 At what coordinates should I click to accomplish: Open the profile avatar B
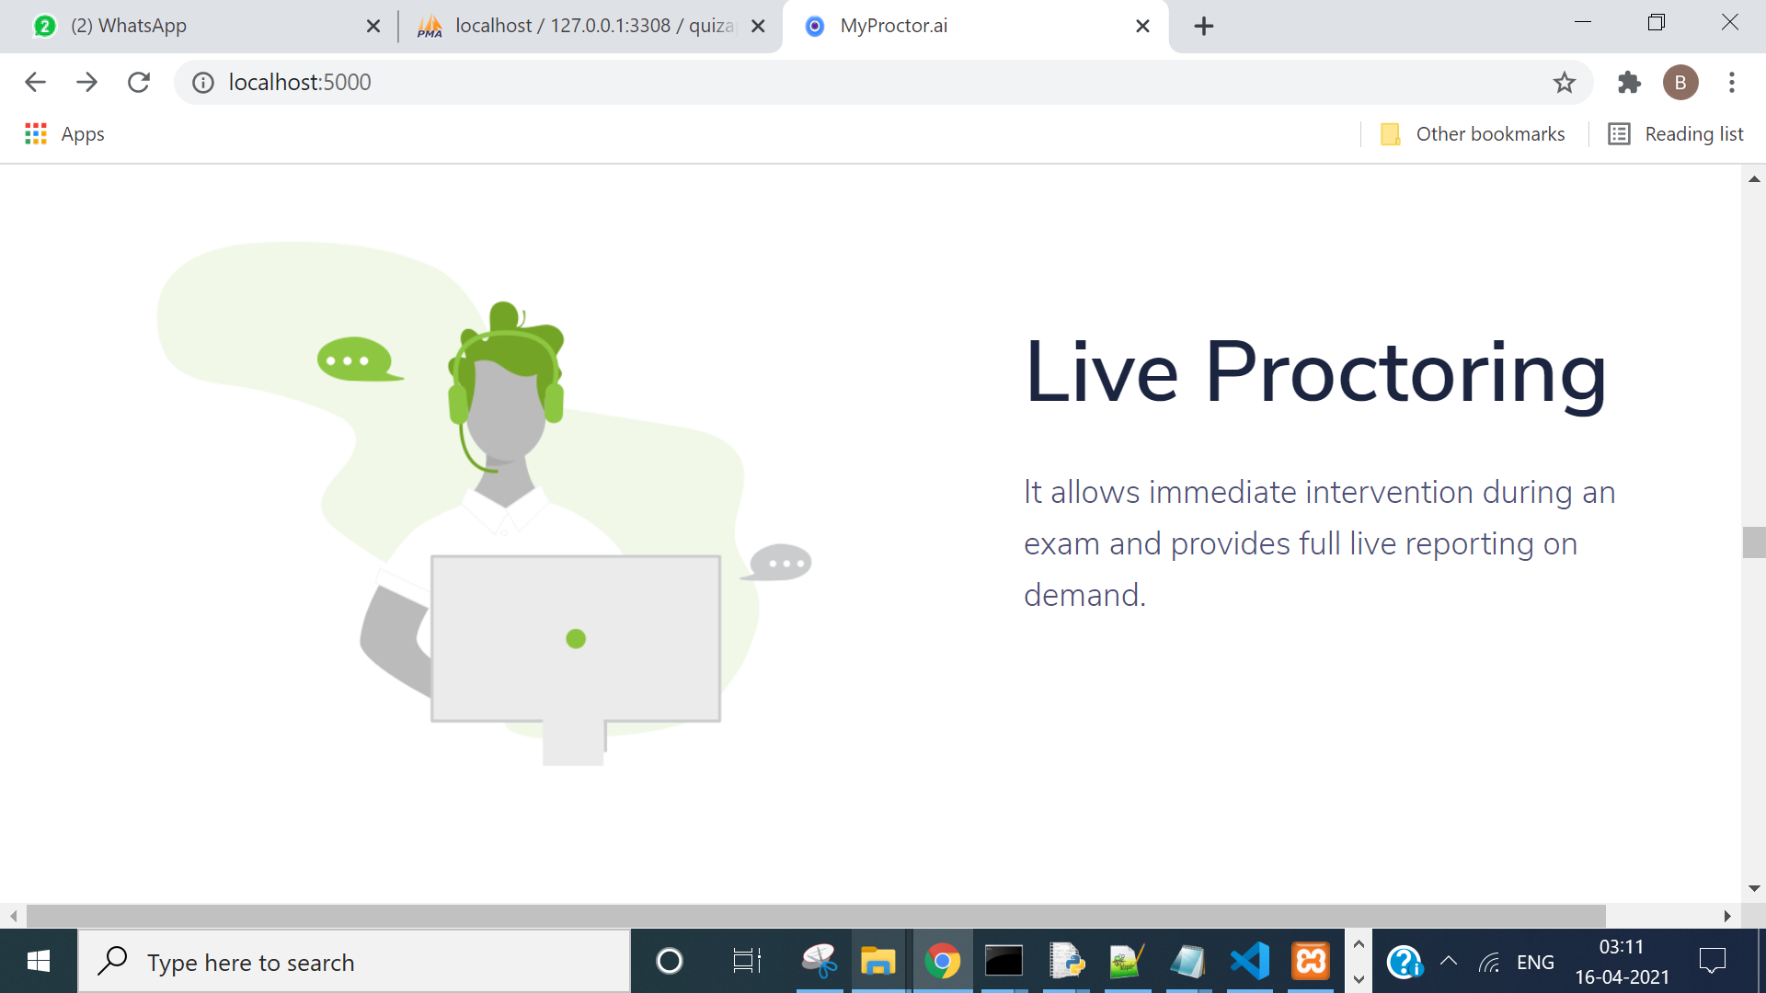pyautogui.click(x=1680, y=83)
